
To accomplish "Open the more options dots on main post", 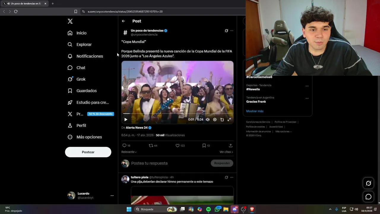I will click(232, 31).
